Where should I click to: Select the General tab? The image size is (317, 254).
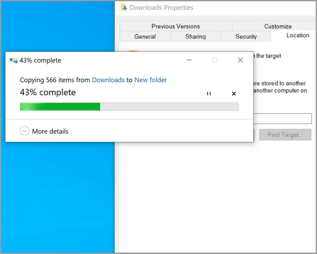tap(145, 37)
